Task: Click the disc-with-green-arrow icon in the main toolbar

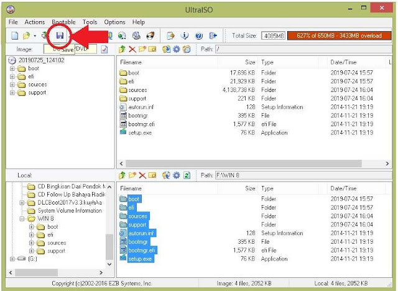Action: (x=122, y=36)
